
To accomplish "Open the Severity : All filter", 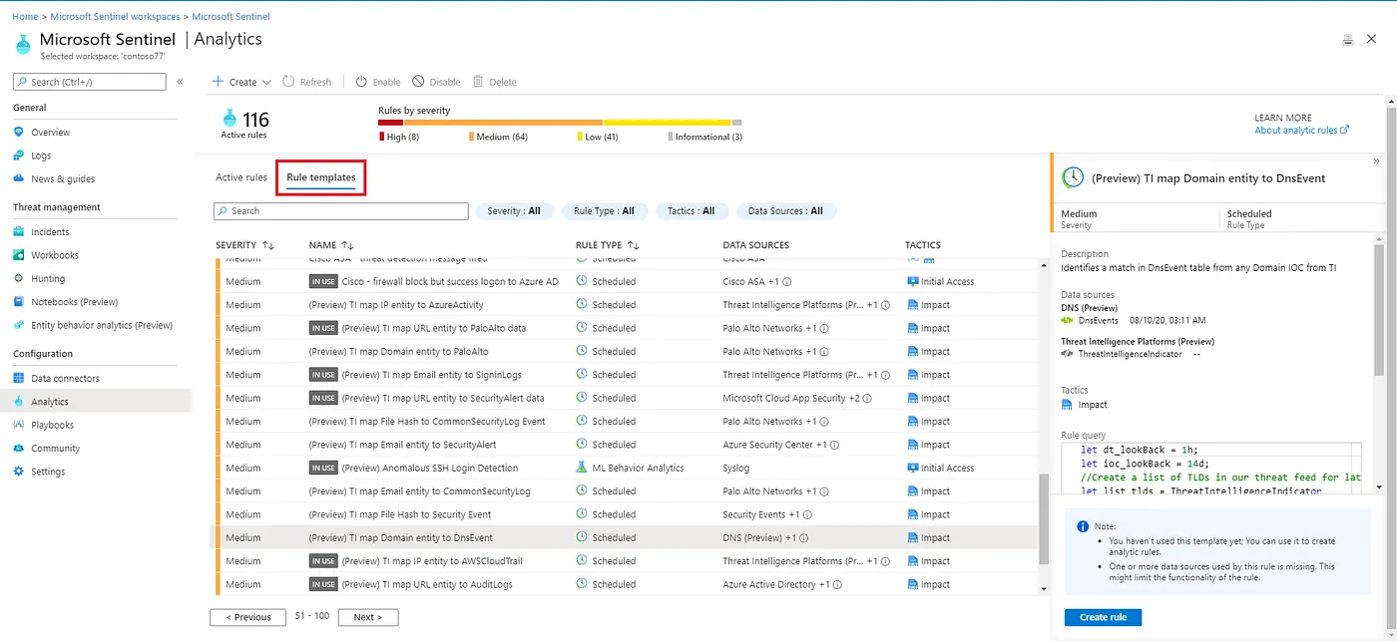I will pos(513,211).
